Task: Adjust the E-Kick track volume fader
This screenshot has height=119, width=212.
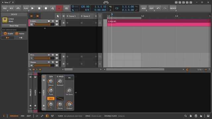Action: click(44, 24)
